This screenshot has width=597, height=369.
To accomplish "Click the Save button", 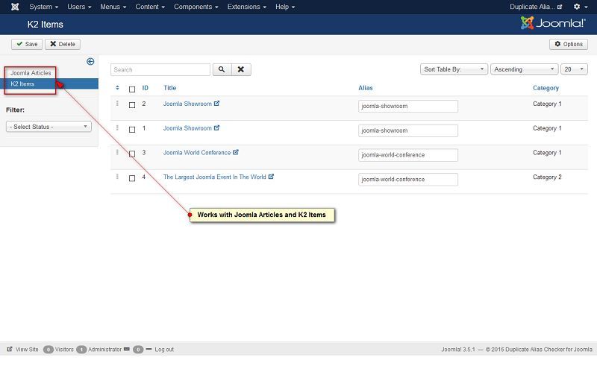I will [x=27, y=44].
